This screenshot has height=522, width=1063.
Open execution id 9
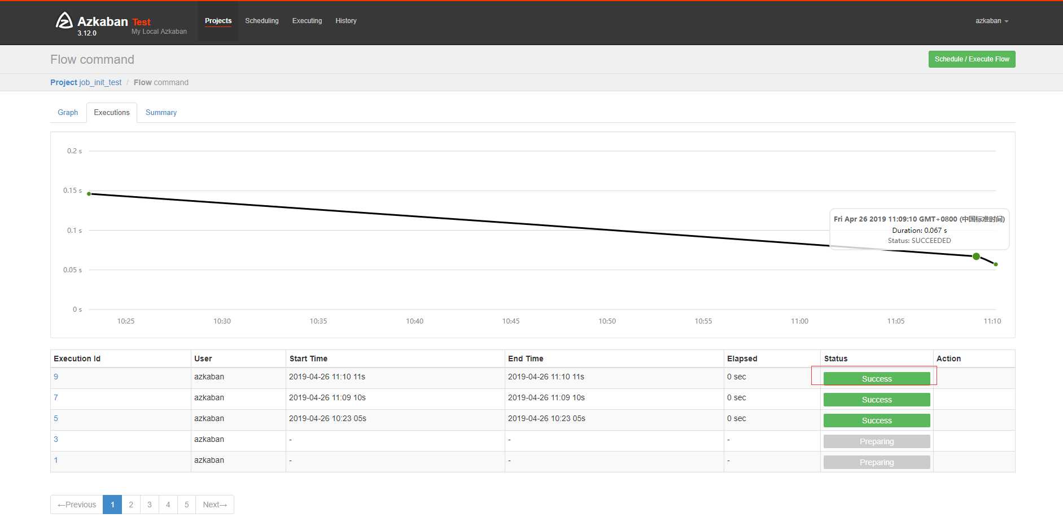tap(56, 377)
